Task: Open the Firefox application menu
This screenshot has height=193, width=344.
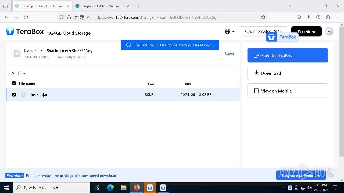Action: point(338,17)
